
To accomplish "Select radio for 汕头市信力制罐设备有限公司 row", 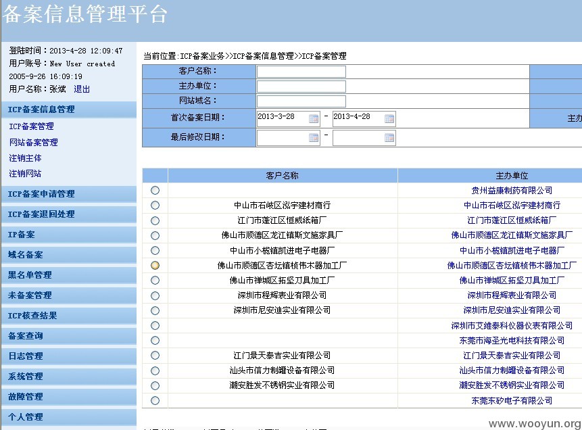I will tap(155, 371).
